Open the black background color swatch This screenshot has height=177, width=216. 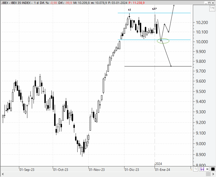213,169
